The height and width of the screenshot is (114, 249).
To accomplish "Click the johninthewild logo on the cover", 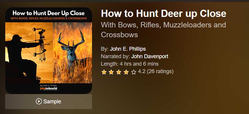I will (49, 89).
